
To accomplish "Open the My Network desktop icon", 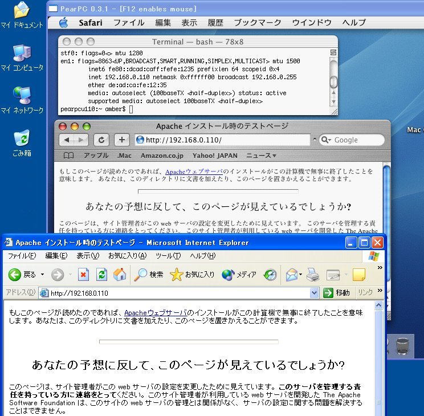I will tap(22, 100).
